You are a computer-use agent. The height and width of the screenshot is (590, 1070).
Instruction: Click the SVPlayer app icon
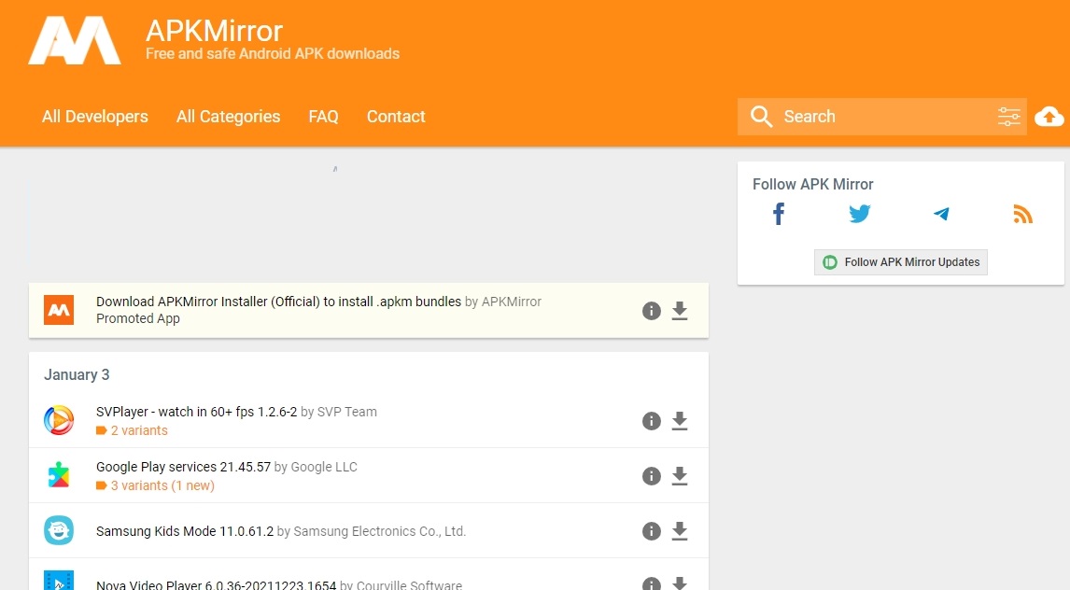click(59, 420)
